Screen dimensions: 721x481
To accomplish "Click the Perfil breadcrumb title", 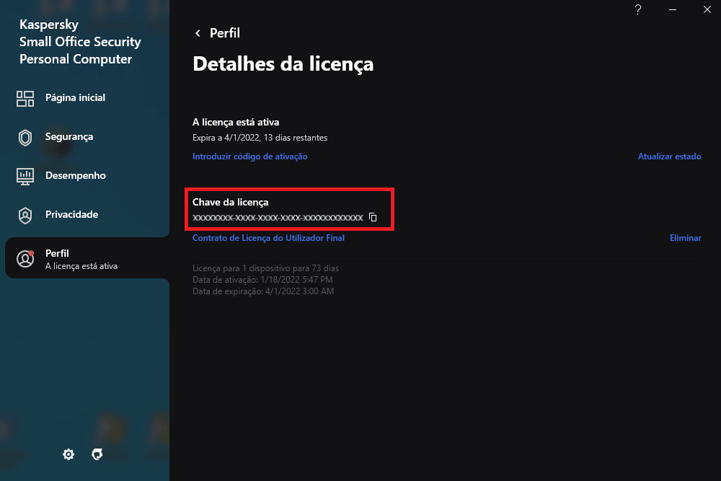I will [224, 33].
